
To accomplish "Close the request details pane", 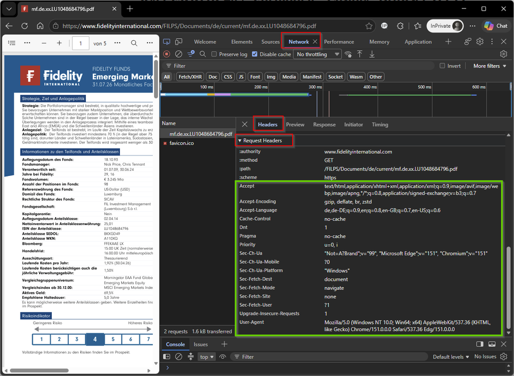I will (x=244, y=124).
